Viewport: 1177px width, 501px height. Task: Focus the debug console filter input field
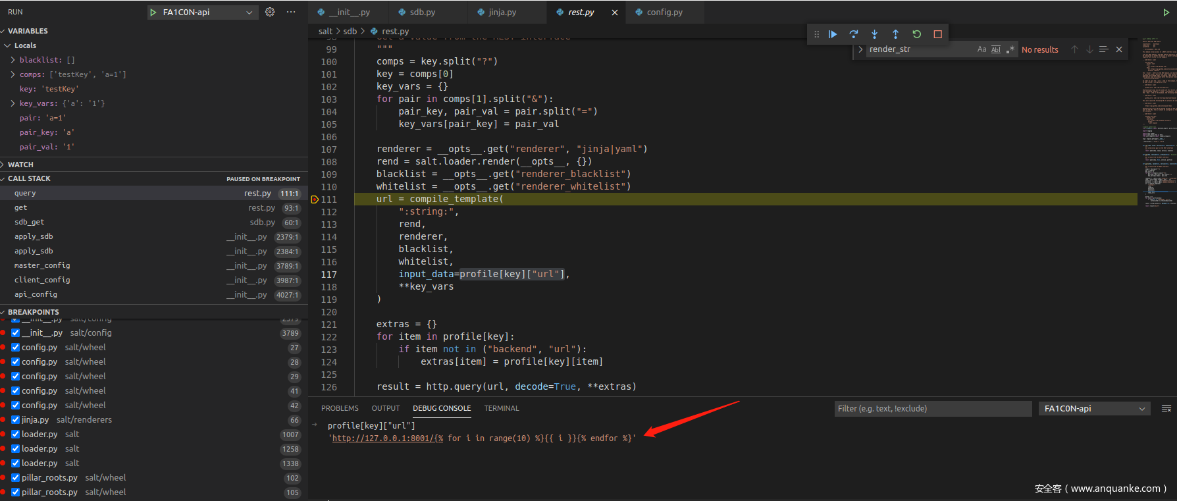coord(932,409)
